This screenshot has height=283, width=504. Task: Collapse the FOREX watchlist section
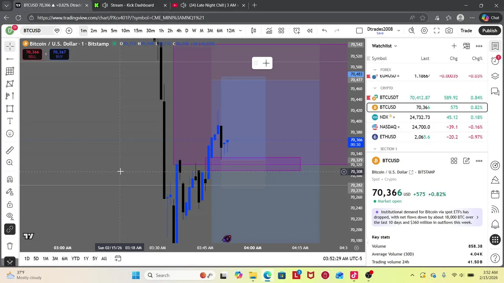click(375, 70)
